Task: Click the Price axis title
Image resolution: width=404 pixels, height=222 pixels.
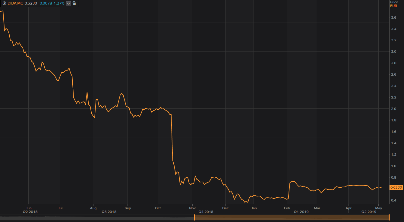Action: [x=394, y=2]
